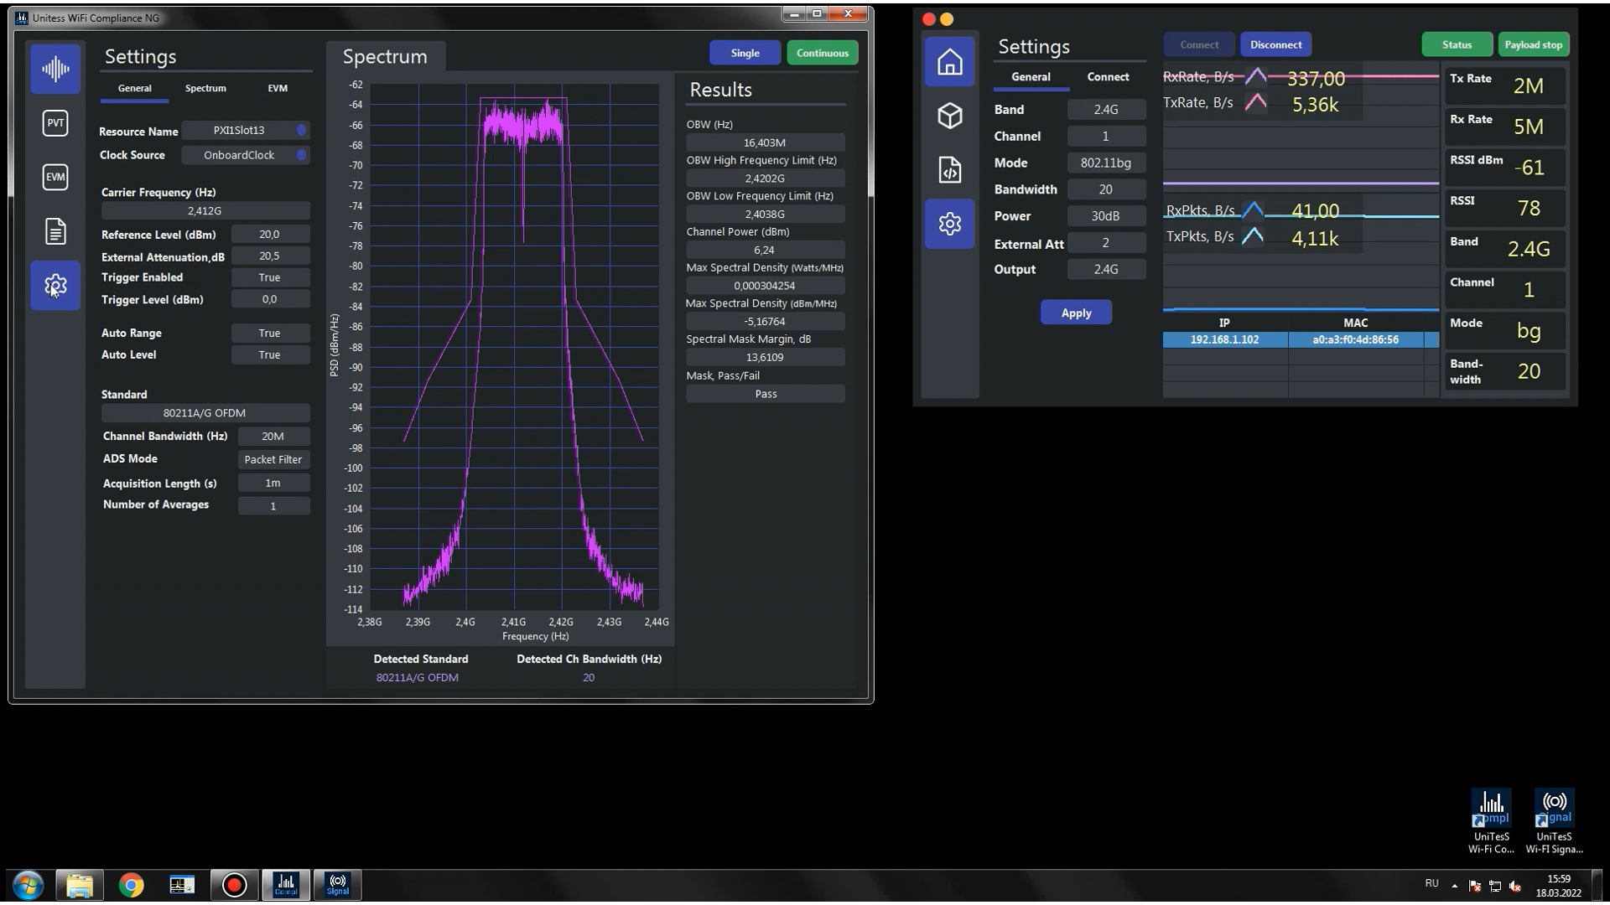
Task: Click the pink TxRate trace color marker
Action: click(x=1255, y=103)
